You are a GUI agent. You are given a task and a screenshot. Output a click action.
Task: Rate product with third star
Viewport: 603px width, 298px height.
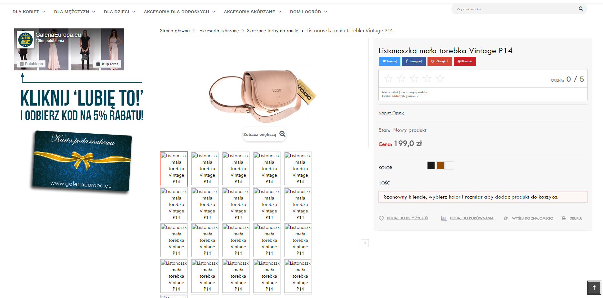[414, 78]
